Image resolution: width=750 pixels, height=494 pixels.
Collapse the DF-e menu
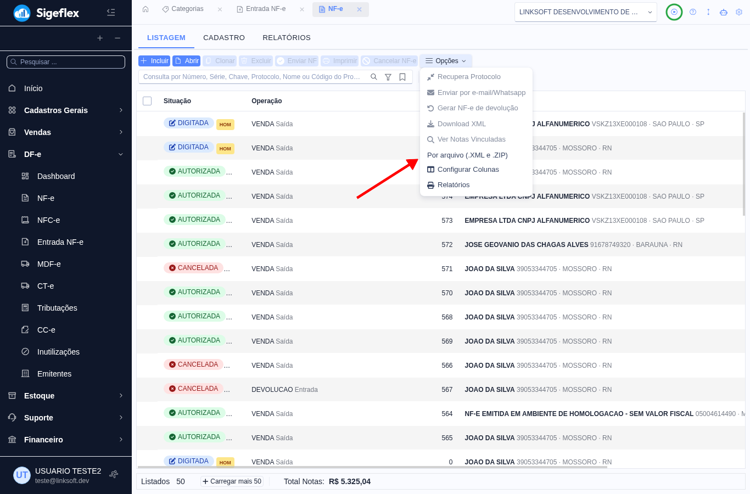point(66,154)
